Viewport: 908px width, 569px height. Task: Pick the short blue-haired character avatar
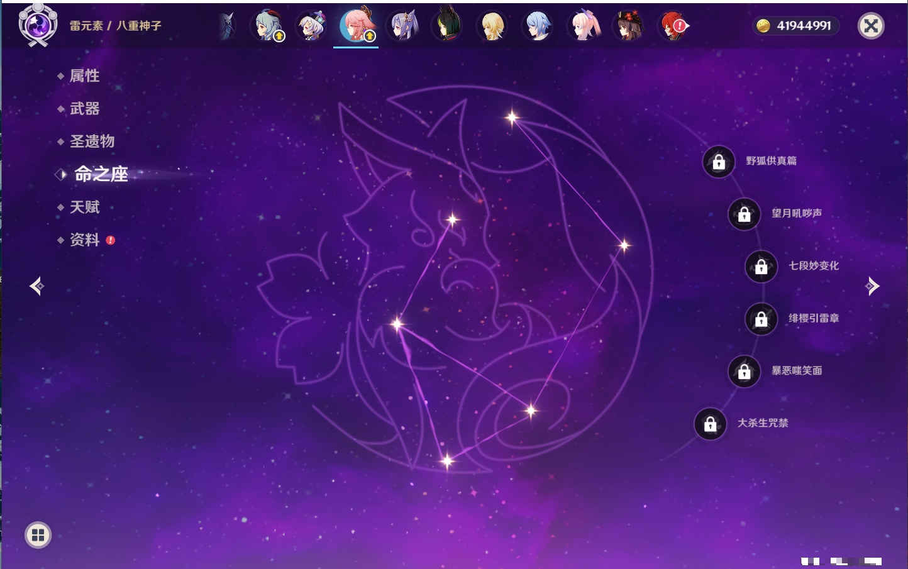point(538,26)
